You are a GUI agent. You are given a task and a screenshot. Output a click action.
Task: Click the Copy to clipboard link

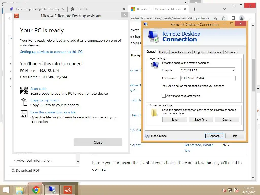pos(44,100)
